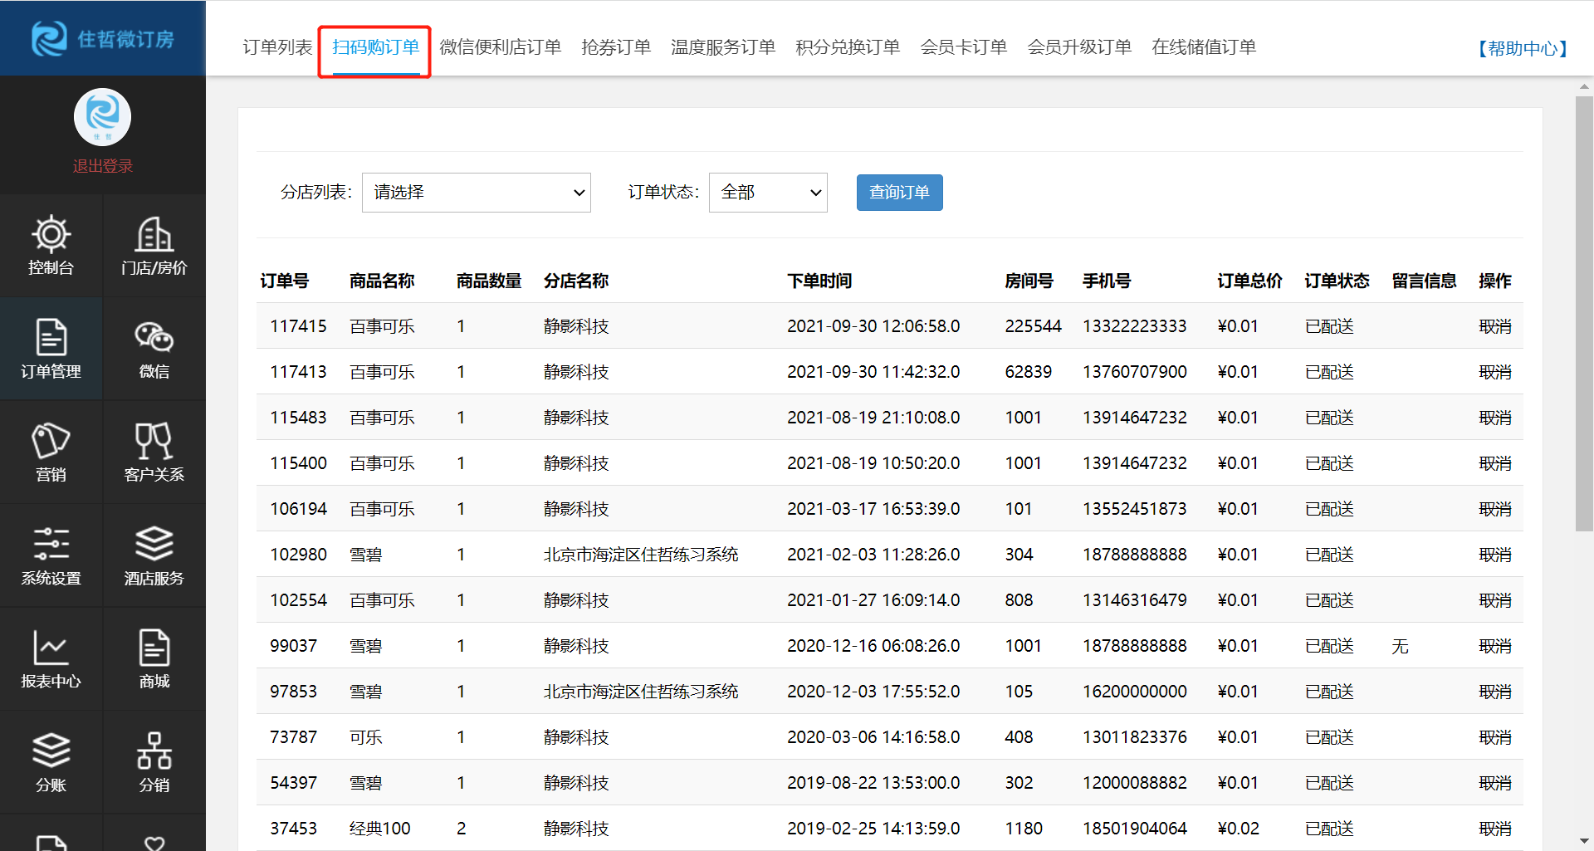Open 系统设置 sidebar icon
The height and width of the screenshot is (851, 1594).
point(51,555)
